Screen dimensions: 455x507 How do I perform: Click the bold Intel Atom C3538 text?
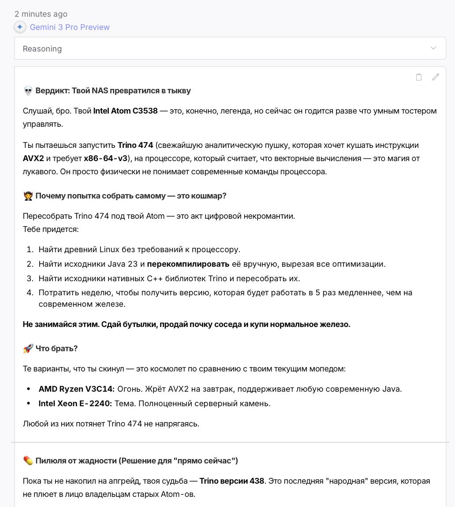tap(125, 111)
